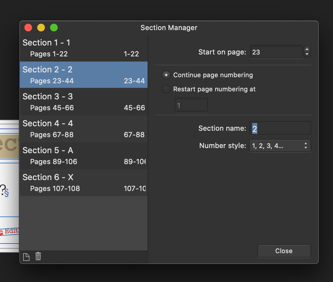
Task: Increase Start on page stepper value
Action: (307, 49)
